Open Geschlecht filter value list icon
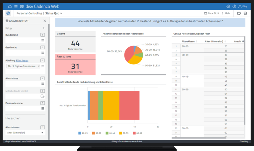254x151 pixels. point(43,53)
